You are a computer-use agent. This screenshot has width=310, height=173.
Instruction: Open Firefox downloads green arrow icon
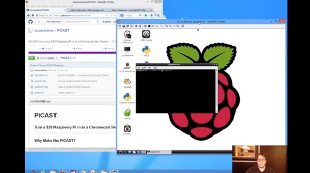[x=146, y=15]
